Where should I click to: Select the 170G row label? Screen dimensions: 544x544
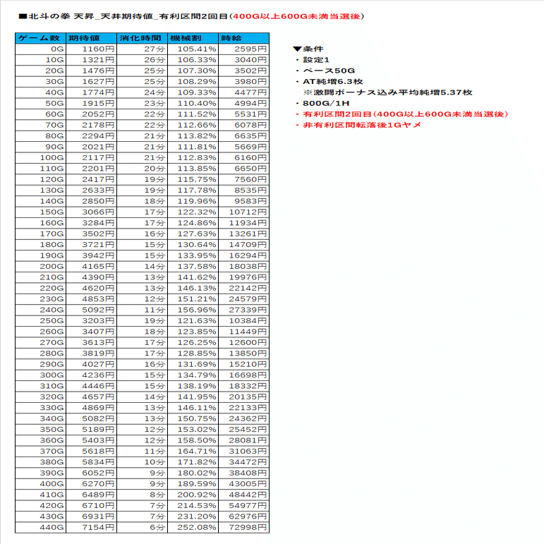(x=41, y=234)
